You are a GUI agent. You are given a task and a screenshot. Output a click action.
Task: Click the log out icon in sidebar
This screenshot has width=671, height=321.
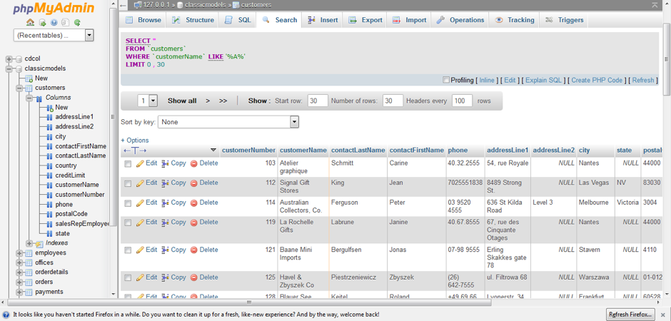(x=42, y=23)
